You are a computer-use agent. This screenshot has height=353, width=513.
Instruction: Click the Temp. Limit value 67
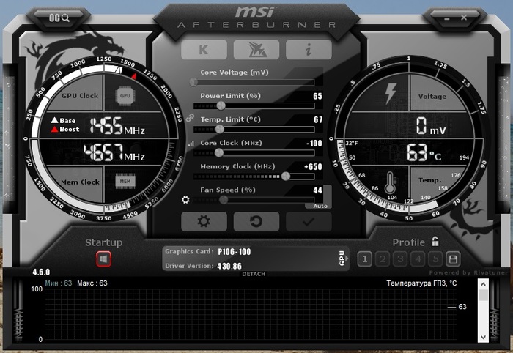(318, 119)
